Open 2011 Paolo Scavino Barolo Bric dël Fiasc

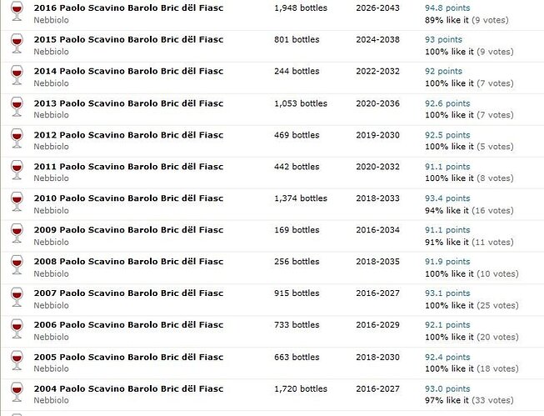point(128,167)
